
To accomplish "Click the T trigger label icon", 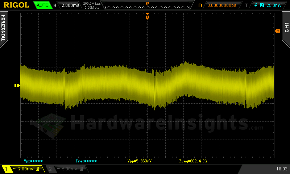I will [246, 5].
